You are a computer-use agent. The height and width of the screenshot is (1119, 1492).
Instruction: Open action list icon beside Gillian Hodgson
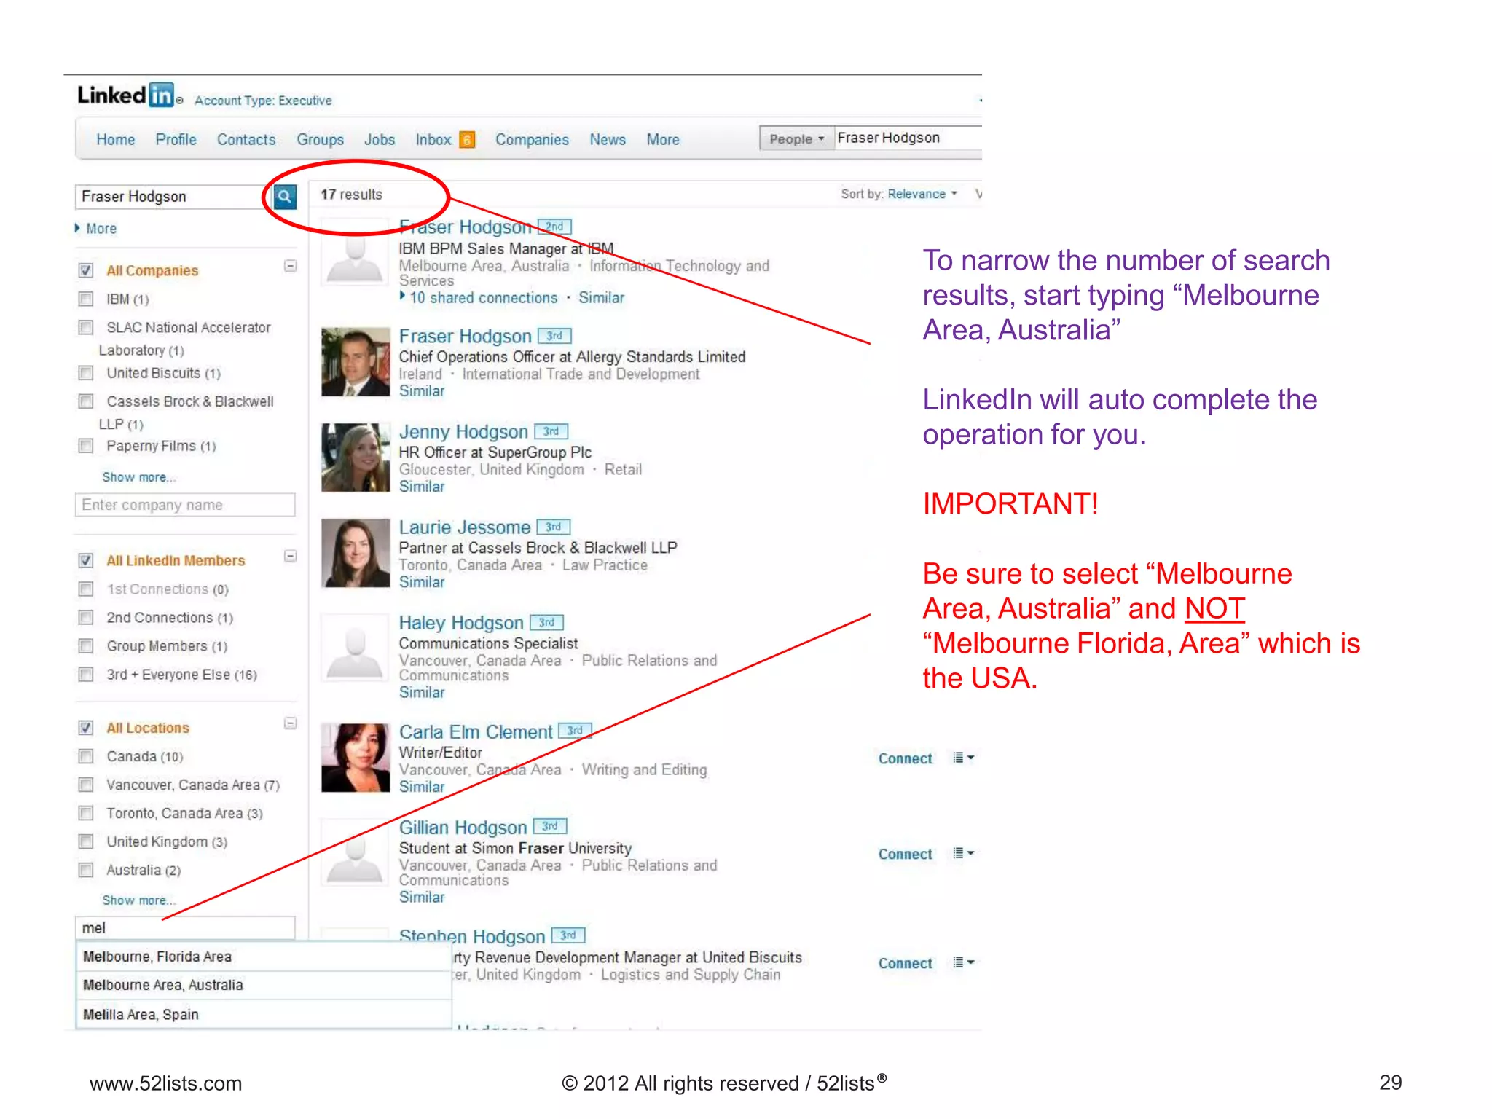963,853
